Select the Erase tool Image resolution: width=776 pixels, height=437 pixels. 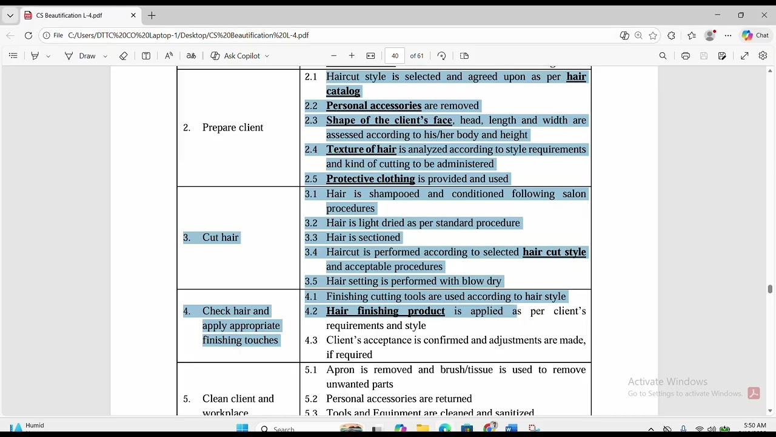click(x=124, y=56)
